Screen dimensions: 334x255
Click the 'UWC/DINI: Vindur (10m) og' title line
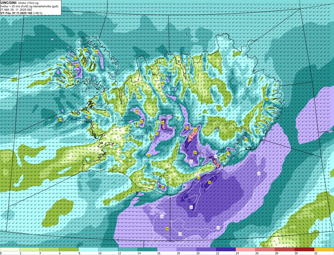tap(20, 3)
